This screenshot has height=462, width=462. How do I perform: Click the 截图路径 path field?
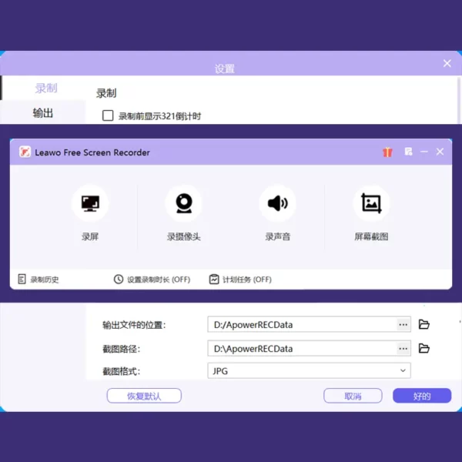[309, 349]
